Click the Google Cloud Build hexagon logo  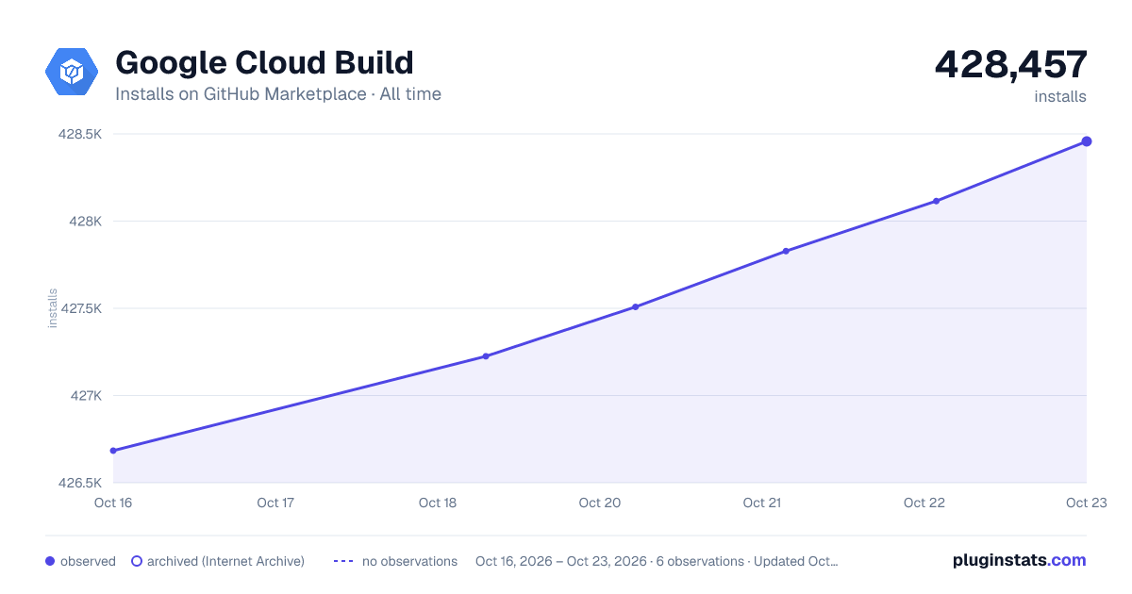point(72,71)
